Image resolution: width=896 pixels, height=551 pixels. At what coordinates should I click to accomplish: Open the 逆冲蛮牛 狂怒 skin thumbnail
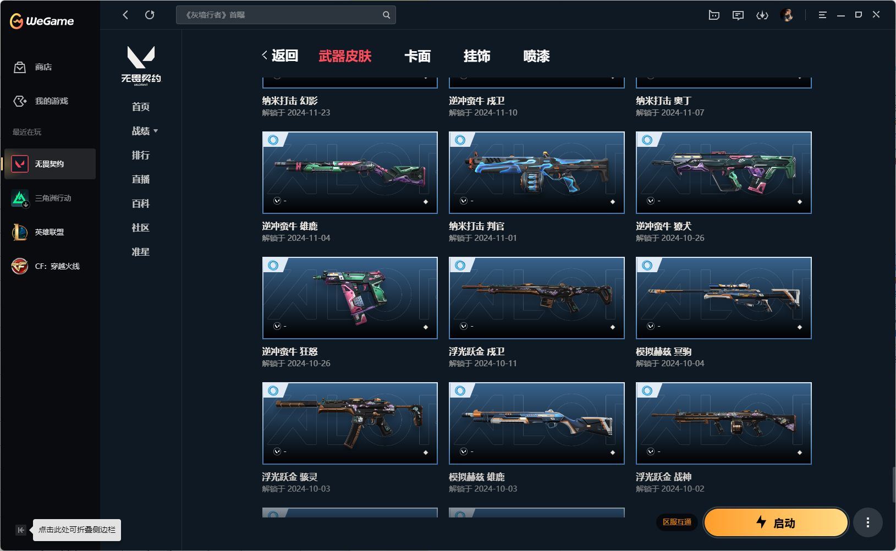350,297
